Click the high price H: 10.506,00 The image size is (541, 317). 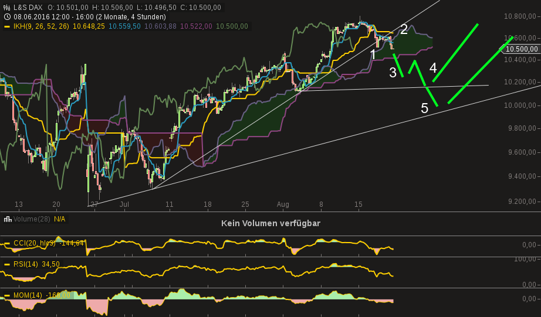pyautogui.click(x=113, y=7)
